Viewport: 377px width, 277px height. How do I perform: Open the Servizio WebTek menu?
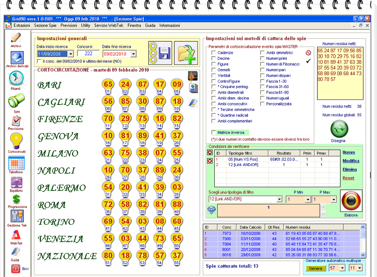point(109,25)
